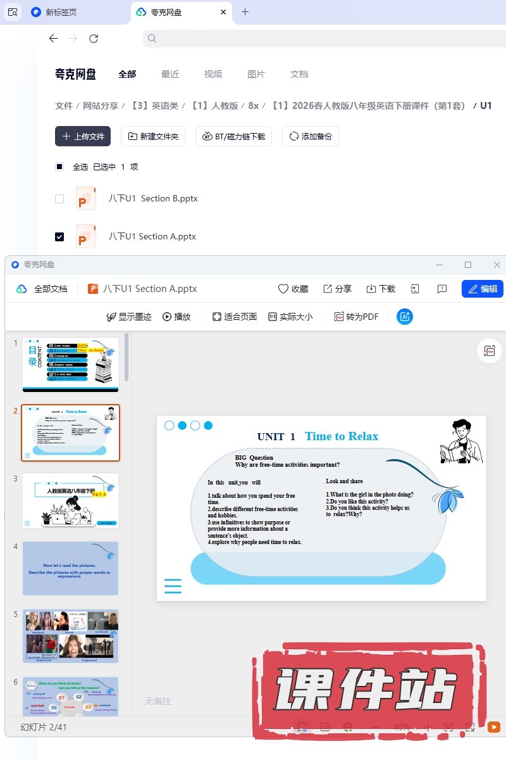This screenshot has width=506, height=760.
Task: Click the 上传文件 upload button
Action: [x=83, y=136]
